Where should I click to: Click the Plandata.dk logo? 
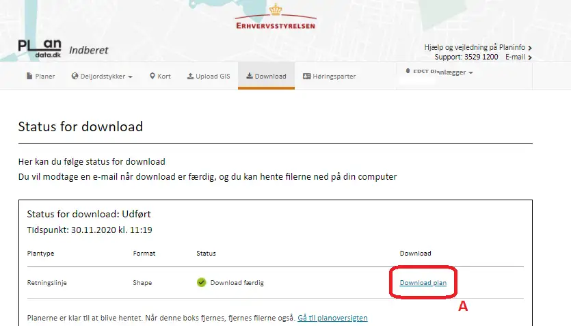point(40,49)
